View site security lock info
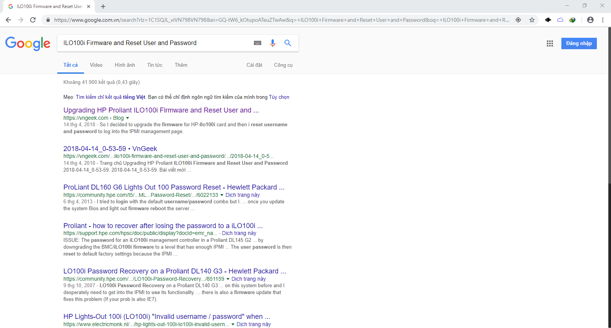Viewport: 611px width, 328px height. pyautogui.click(x=48, y=20)
